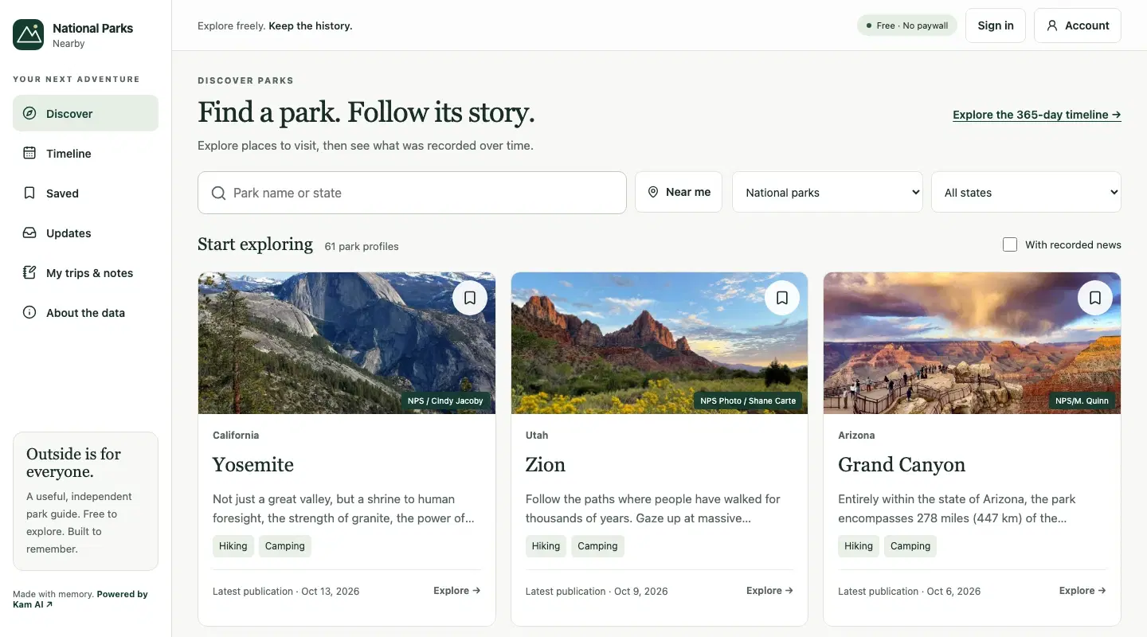The image size is (1147, 637).
Task: Bookmark the Yosemite park card
Action: [x=470, y=298]
